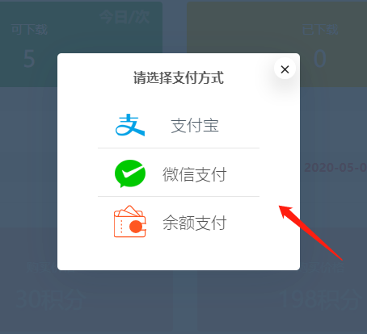Click the 2020-05 date text behind dialog

[335, 168]
